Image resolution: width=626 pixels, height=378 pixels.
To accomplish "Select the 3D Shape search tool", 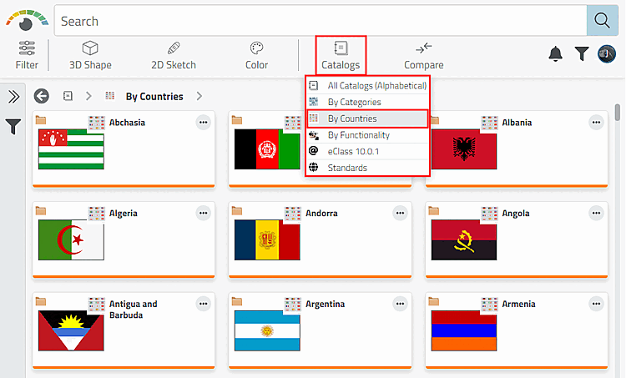I will point(90,55).
